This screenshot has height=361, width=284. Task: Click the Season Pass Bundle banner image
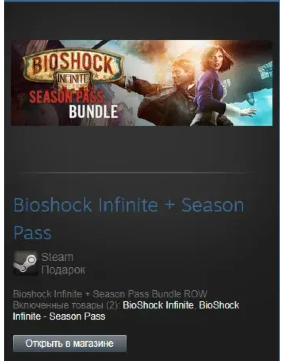tap(142, 83)
